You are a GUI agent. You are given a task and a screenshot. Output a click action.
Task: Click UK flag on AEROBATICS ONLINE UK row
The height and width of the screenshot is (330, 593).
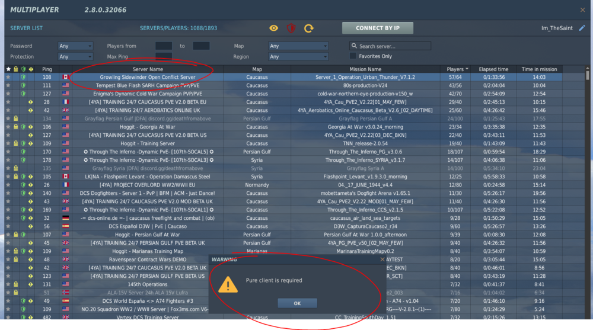[65, 110]
